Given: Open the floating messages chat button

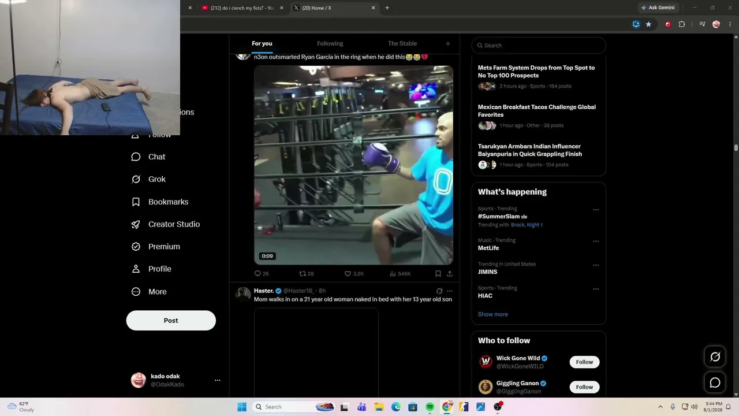Looking at the screenshot, I should (715, 382).
